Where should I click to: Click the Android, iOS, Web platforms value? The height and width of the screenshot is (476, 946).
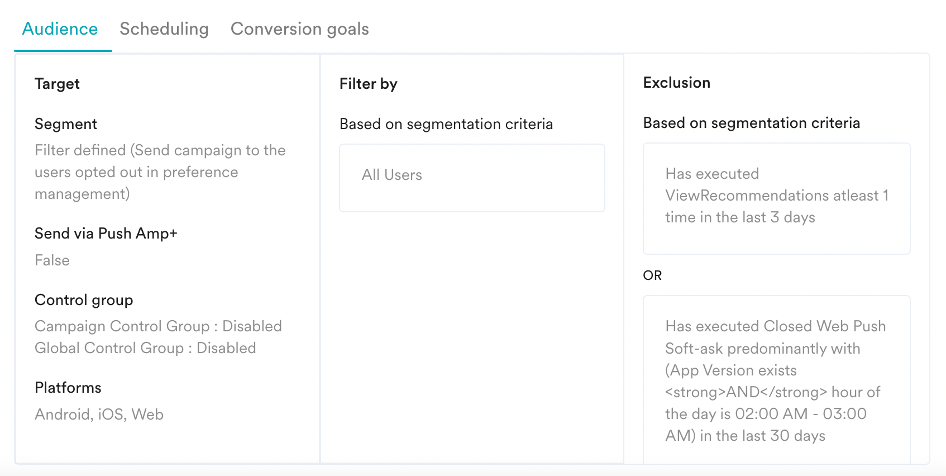pyautogui.click(x=99, y=415)
